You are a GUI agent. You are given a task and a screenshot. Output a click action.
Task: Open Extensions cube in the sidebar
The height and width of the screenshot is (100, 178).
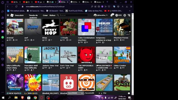point(3,59)
